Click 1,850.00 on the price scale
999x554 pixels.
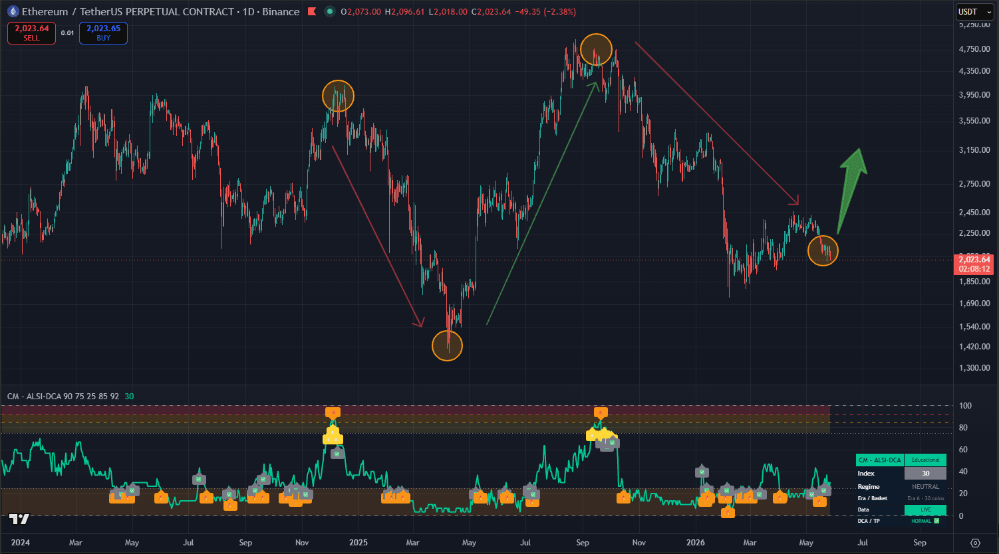click(x=973, y=281)
